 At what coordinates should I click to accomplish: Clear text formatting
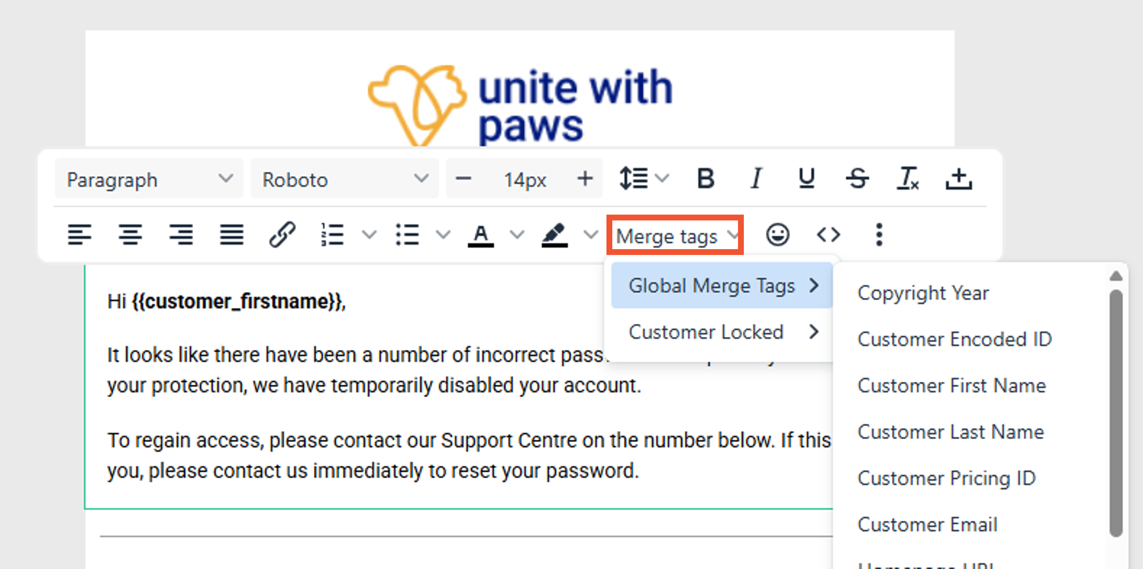tap(908, 179)
